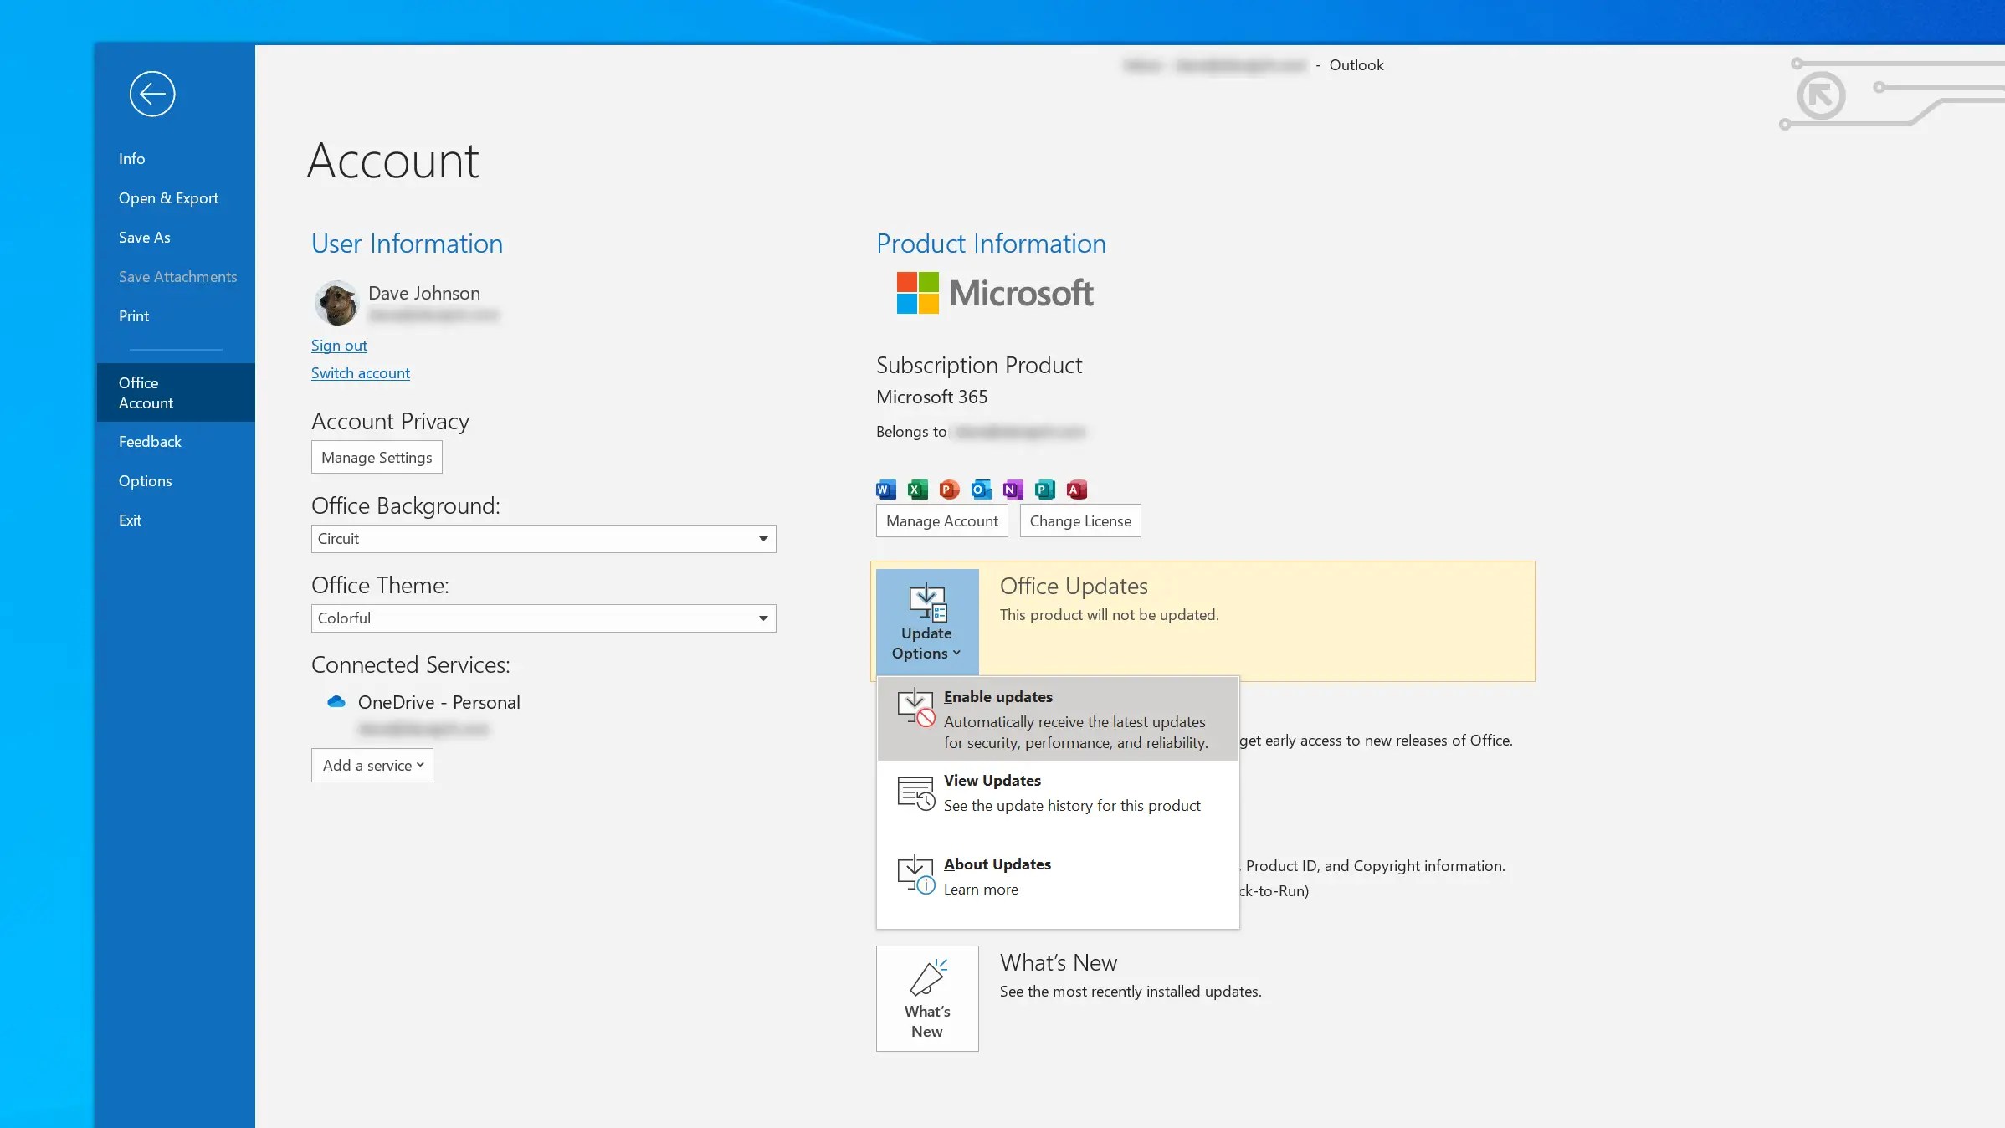This screenshot has width=2005, height=1128.
Task: Collapse the Update Options dropdown button
Action: coord(926,622)
